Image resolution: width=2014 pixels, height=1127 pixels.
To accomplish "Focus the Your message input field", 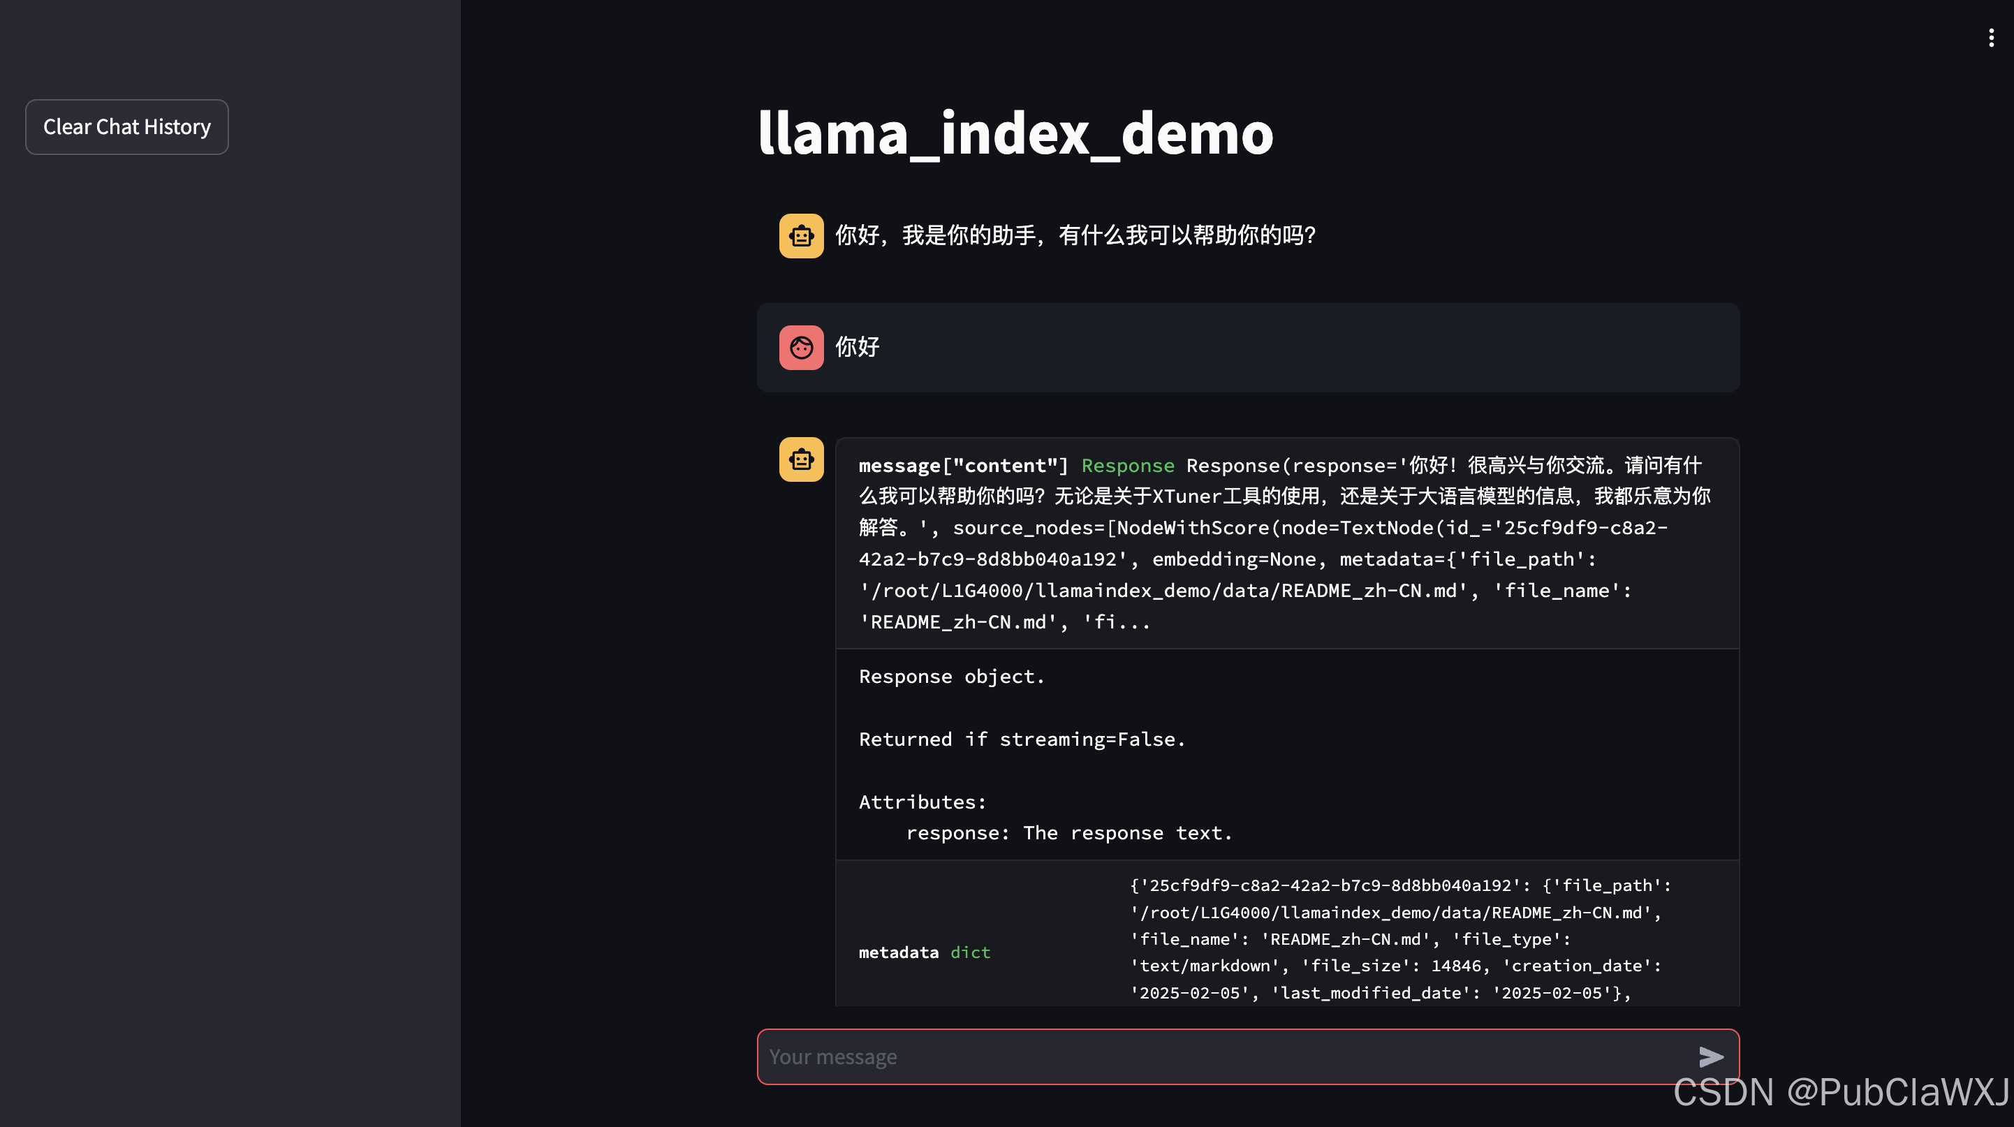I will tap(1173, 1056).
